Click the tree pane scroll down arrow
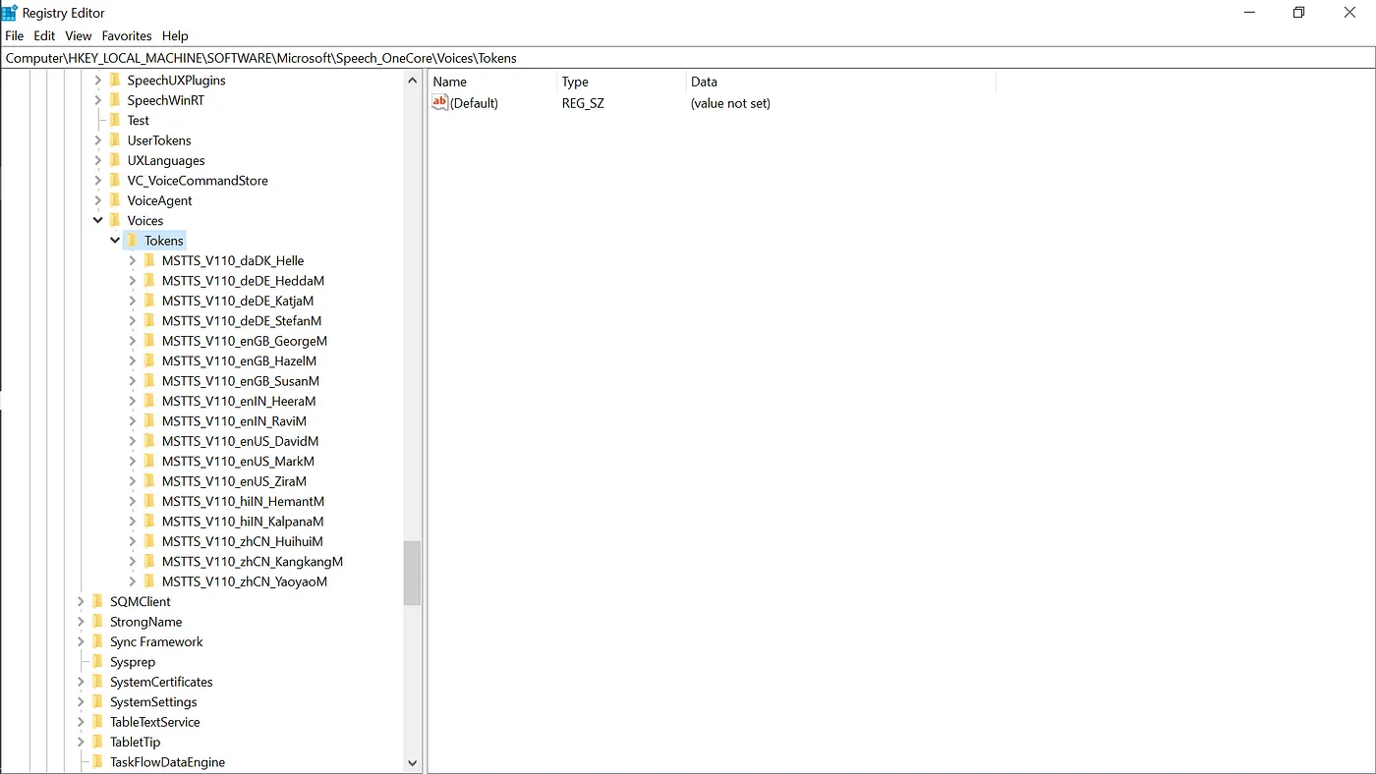The height and width of the screenshot is (774, 1376). [413, 762]
